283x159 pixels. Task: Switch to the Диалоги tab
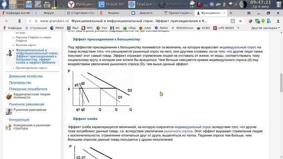(x=146, y=13)
